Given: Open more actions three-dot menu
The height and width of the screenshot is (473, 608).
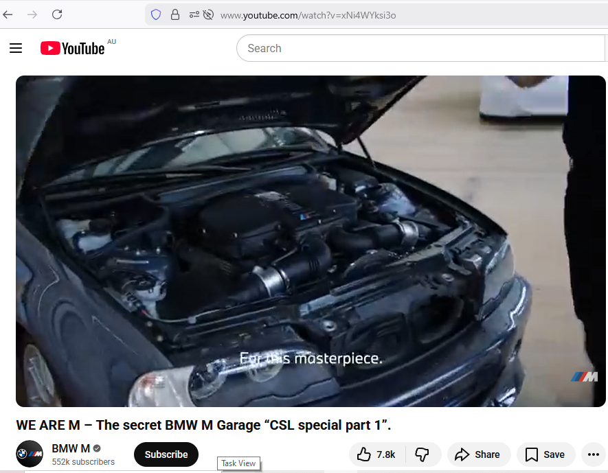Looking at the screenshot, I should click(x=594, y=454).
